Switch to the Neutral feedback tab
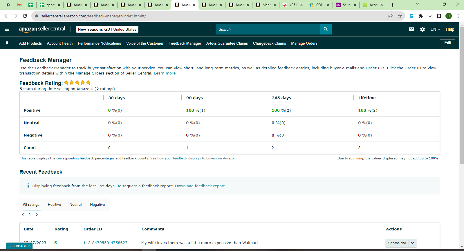This screenshot has width=464, height=251. click(x=75, y=205)
